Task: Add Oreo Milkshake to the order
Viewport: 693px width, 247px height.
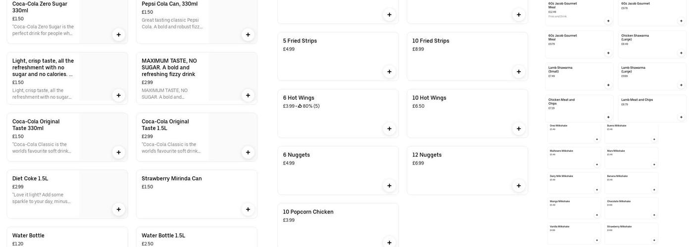Action: point(597,139)
